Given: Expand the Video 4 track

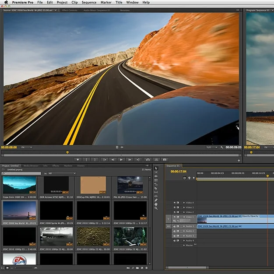Looking at the screenshot, I should [x=184, y=203].
